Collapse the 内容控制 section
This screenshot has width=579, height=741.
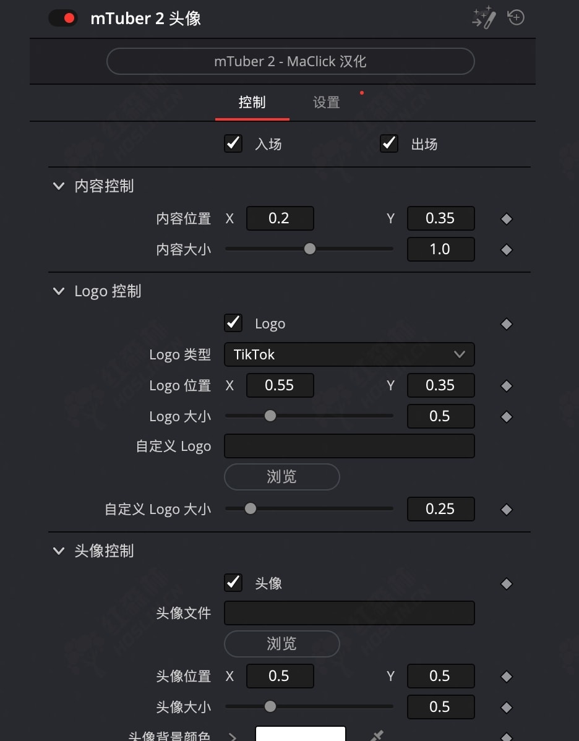(x=59, y=186)
